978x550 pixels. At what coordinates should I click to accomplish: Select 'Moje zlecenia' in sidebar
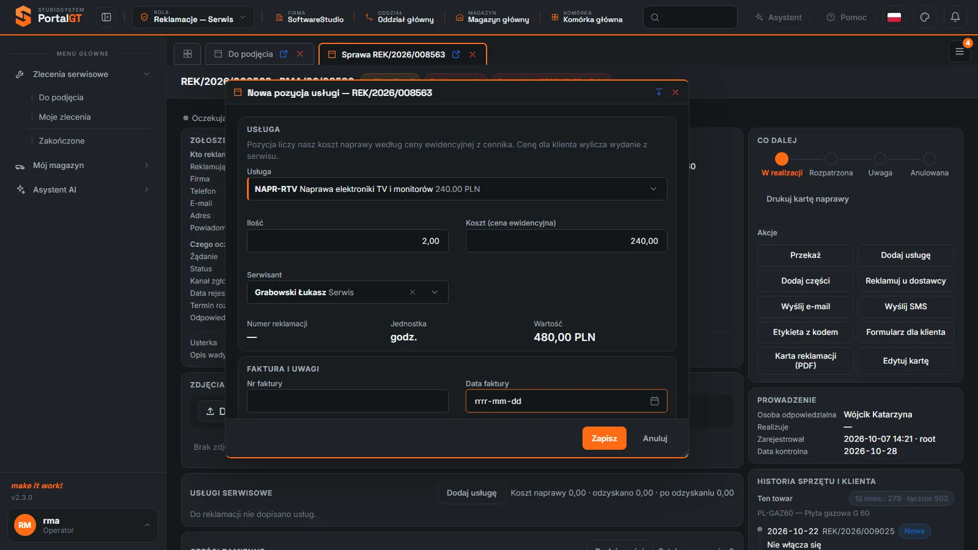point(65,117)
